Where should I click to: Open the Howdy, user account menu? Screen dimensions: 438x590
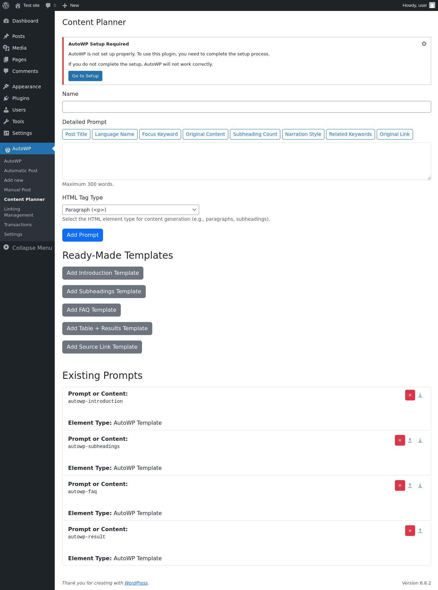419,5
